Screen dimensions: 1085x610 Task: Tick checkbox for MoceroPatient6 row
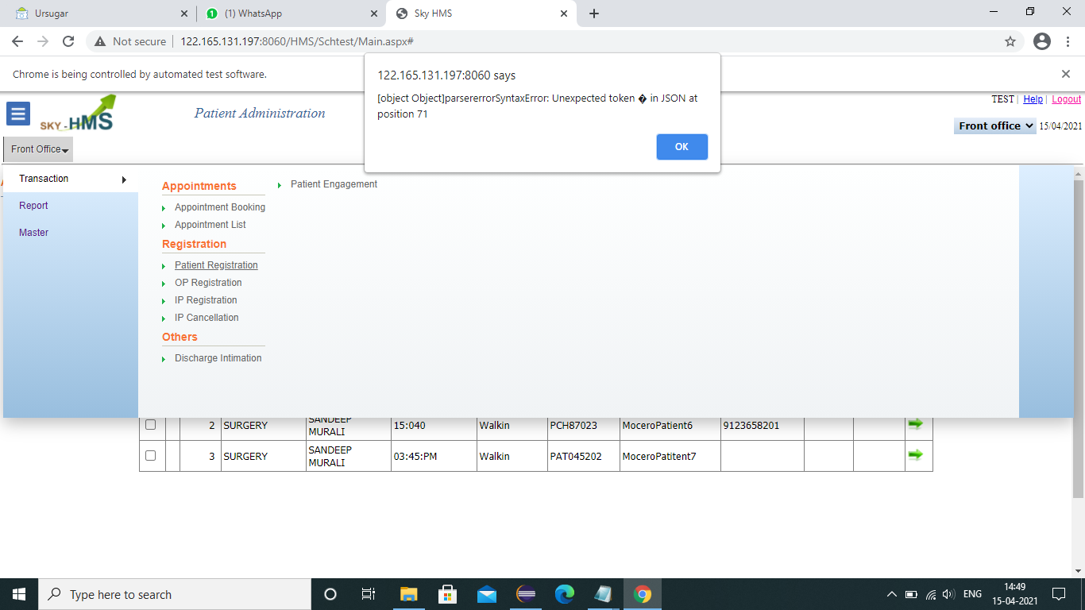point(151,425)
